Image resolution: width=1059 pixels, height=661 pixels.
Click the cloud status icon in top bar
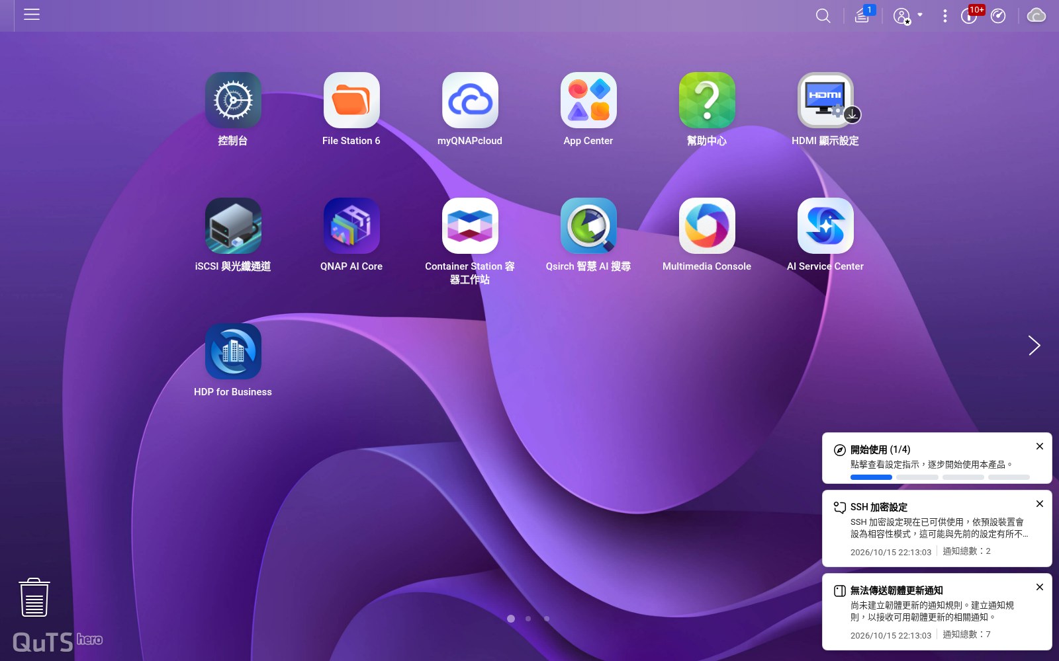(x=1036, y=15)
